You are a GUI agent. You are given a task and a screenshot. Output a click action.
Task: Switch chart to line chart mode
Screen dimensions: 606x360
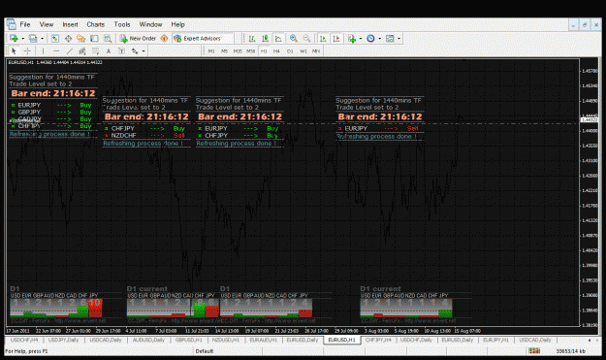[278, 38]
